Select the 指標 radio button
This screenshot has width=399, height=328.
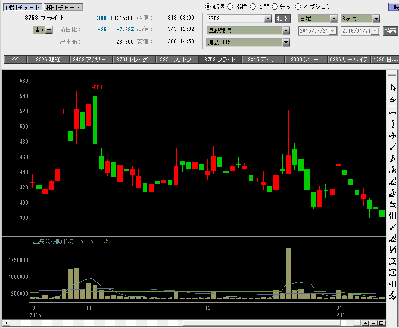coord(230,6)
